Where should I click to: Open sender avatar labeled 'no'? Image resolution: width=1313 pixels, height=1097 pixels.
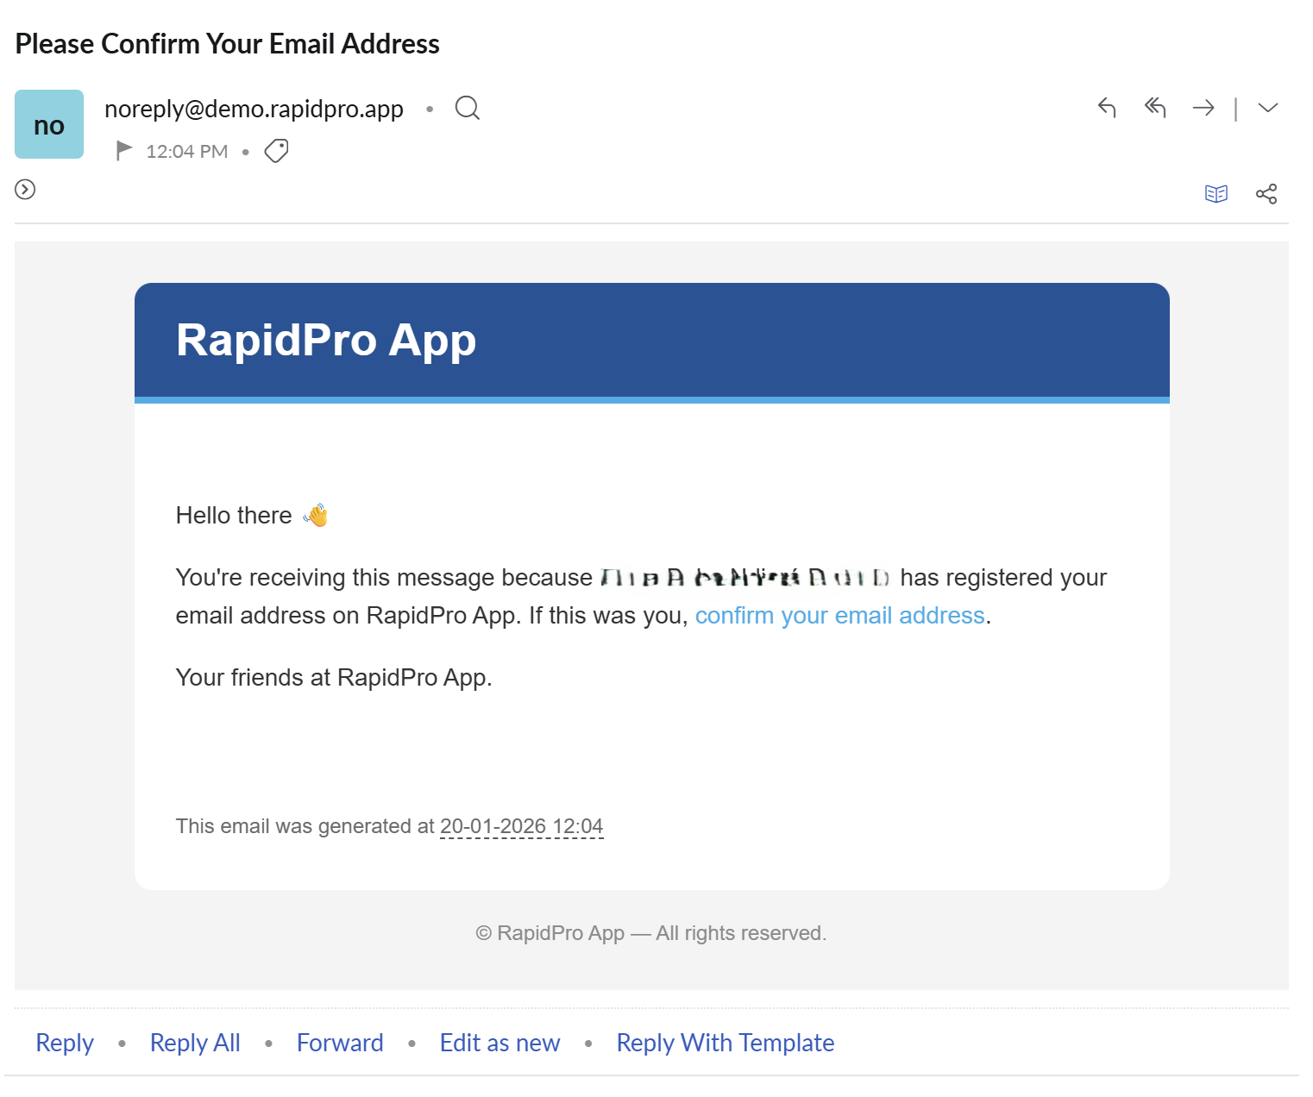48,123
